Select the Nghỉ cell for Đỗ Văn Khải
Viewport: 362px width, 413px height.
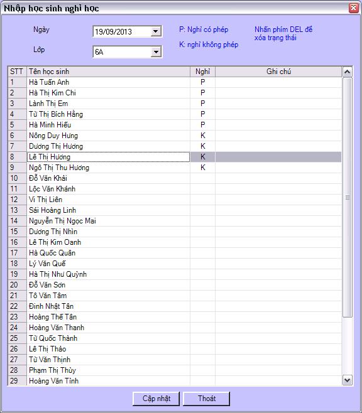pyautogui.click(x=202, y=178)
